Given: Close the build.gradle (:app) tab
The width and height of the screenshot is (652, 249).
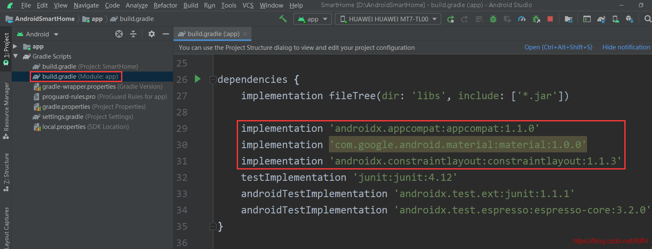Looking at the screenshot, I should 245,34.
